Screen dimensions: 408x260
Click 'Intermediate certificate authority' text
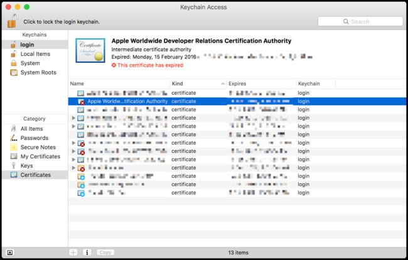click(151, 50)
